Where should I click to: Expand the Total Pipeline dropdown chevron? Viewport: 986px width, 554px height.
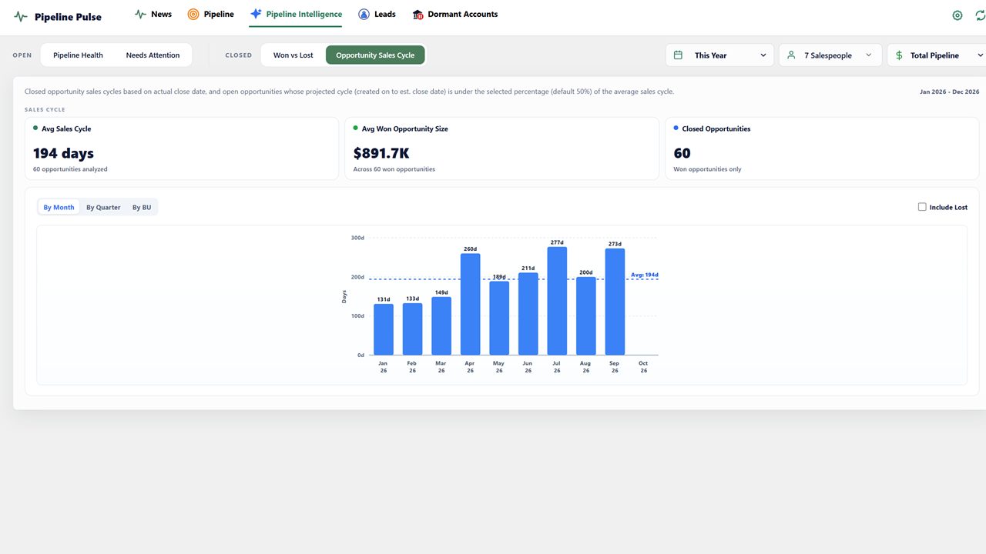point(981,55)
